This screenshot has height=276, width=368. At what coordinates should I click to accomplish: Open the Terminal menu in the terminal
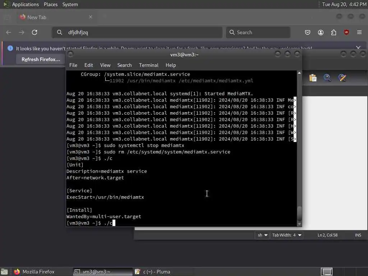[x=148, y=65]
